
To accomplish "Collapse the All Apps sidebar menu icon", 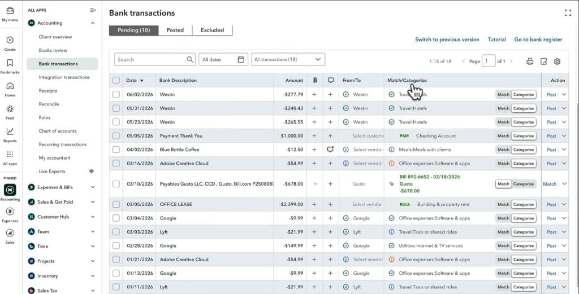I will click(x=93, y=10).
